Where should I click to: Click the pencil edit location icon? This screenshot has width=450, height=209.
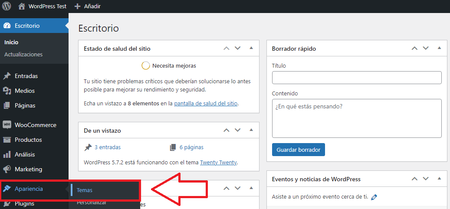point(374,197)
